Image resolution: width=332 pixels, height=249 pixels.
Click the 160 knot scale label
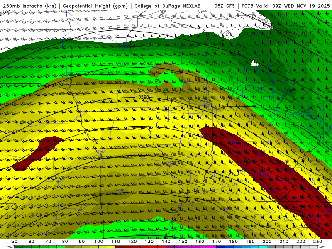[x=200, y=242]
